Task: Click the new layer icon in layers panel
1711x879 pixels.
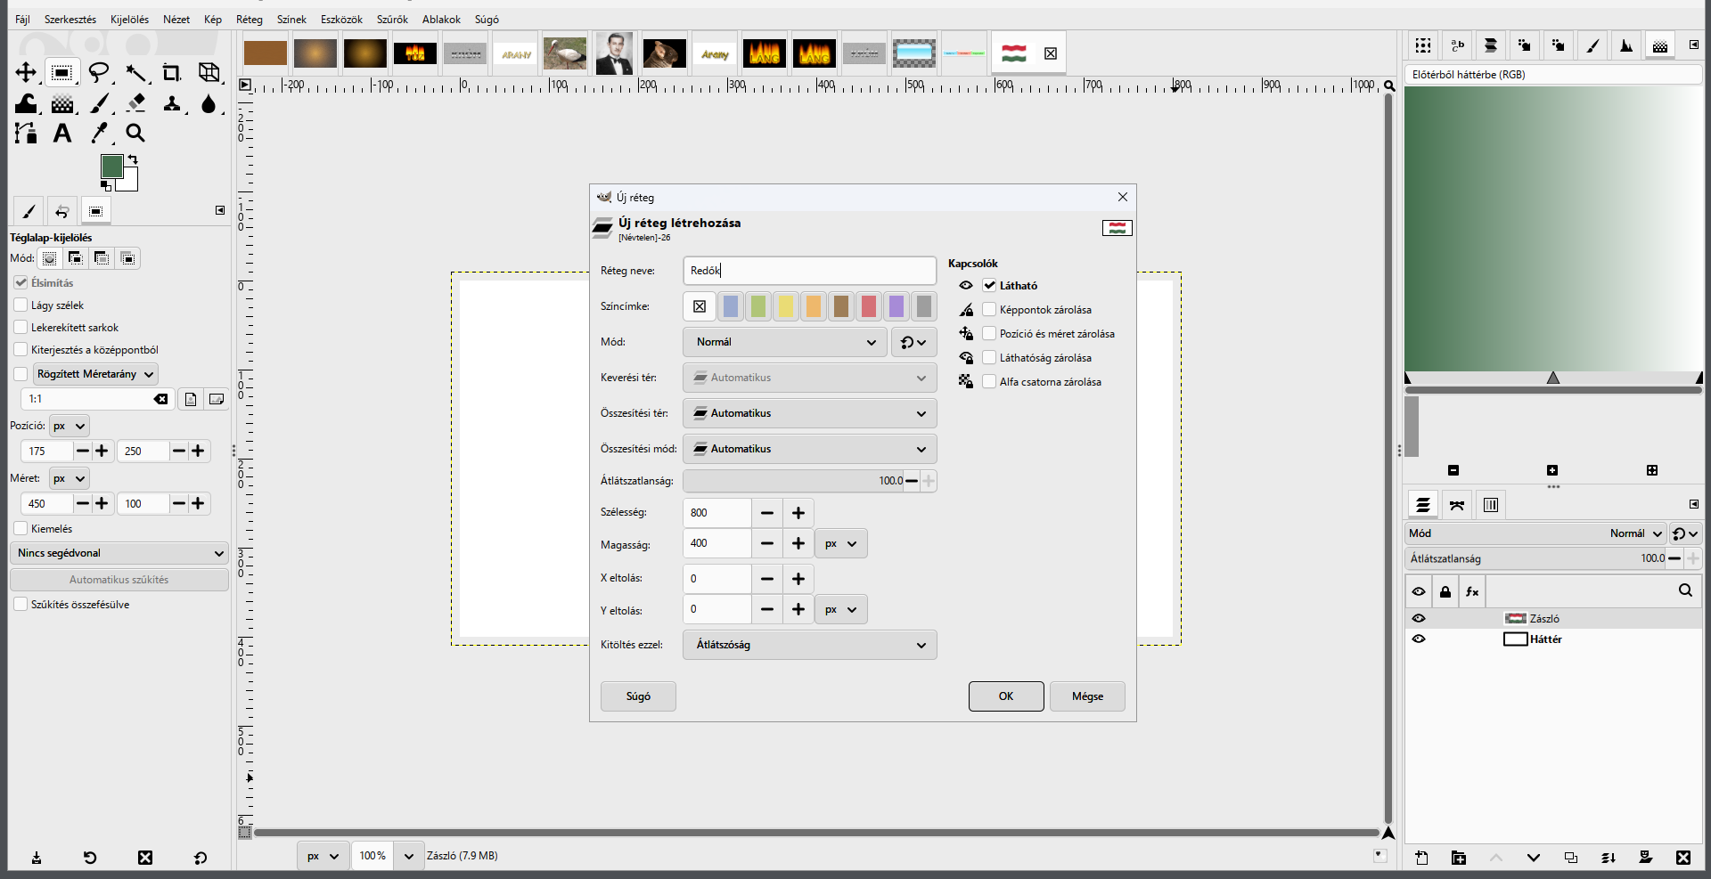Action: click(x=1421, y=858)
